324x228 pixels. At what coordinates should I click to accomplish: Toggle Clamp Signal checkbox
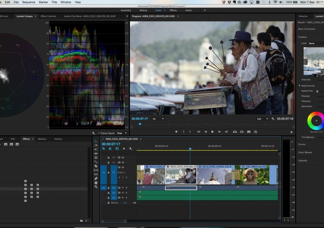click(99, 133)
